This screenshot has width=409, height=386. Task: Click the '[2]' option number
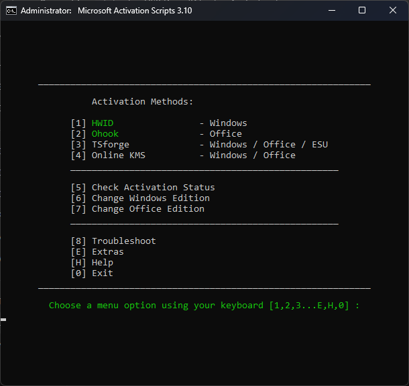tap(78, 134)
